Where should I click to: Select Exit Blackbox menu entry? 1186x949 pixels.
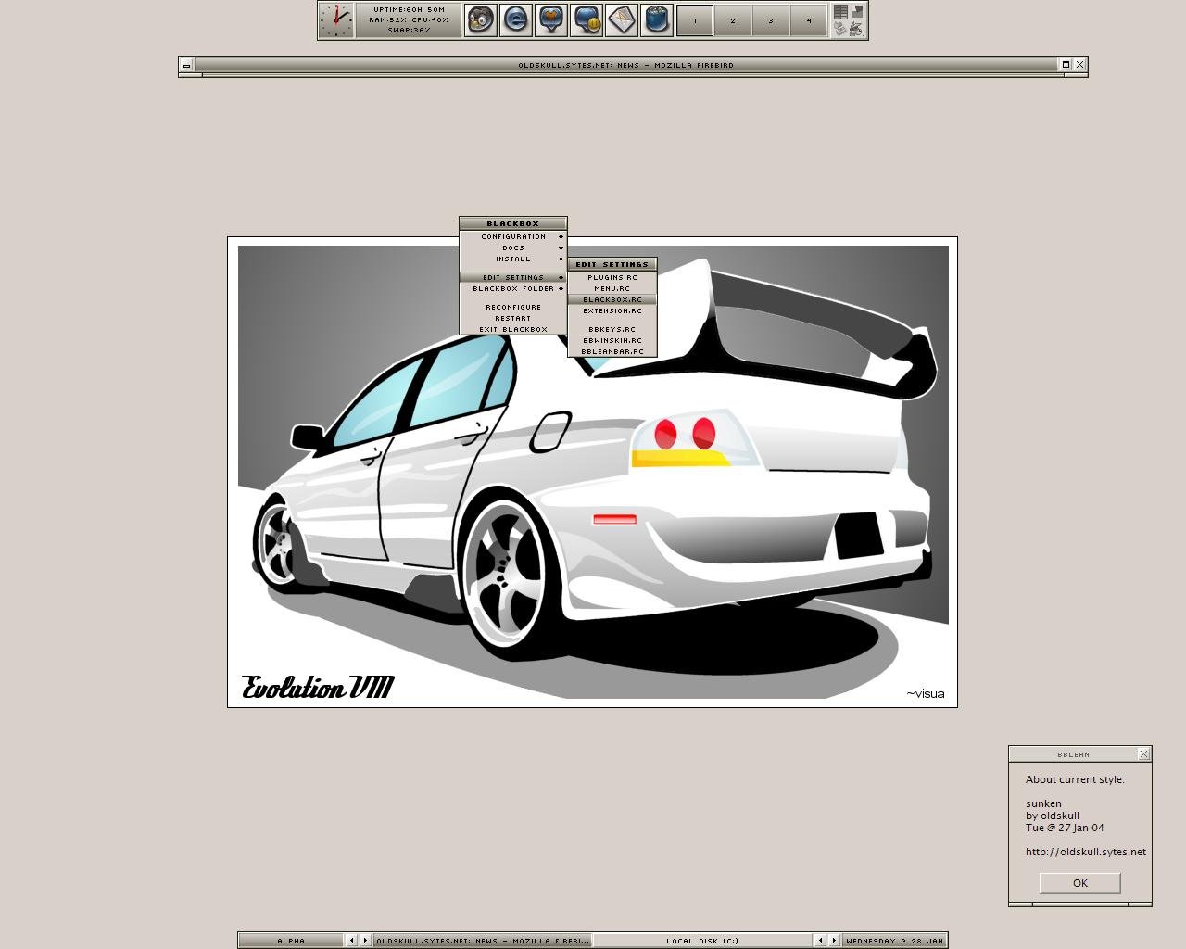coord(513,329)
